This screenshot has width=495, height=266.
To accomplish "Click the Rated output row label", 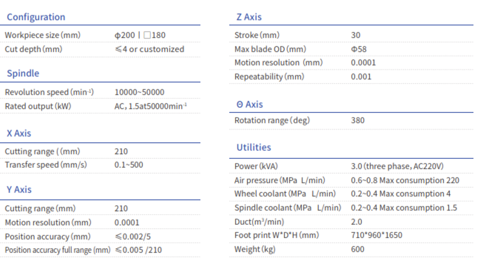I will tap(38, 106).
